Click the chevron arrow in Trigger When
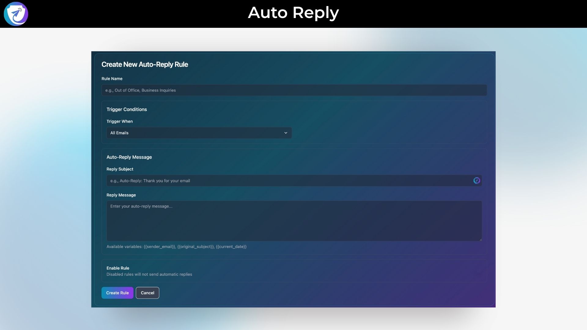 (286, 133)
